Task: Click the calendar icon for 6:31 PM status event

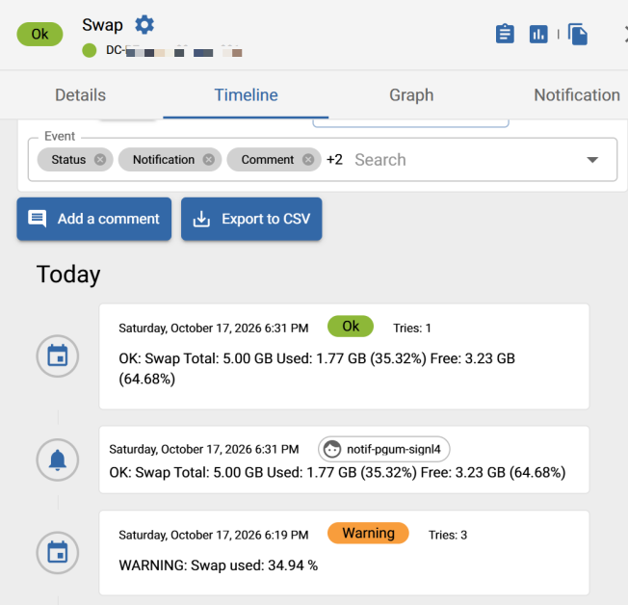Action: (x=58, y=355)
